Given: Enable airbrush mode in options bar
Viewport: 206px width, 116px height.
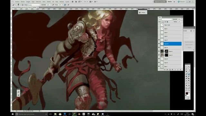Looking at the screenshot, I should (65, 5).
